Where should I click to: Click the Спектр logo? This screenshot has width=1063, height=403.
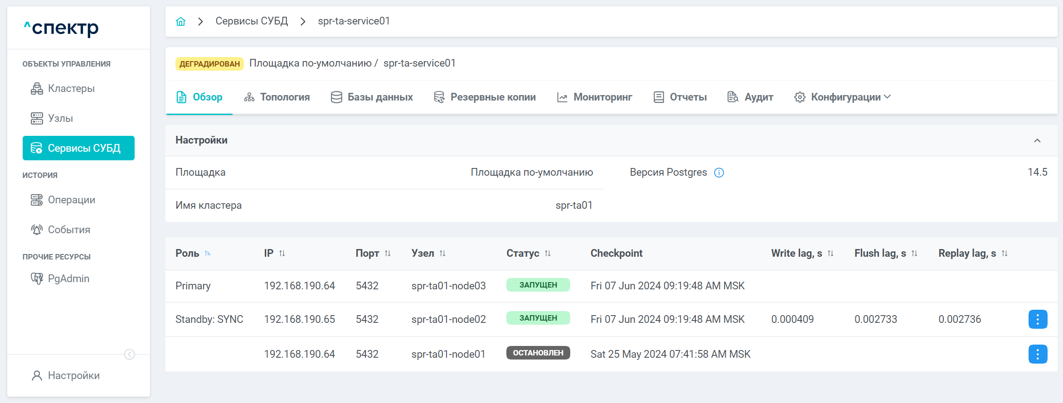[x=61, y=28]
